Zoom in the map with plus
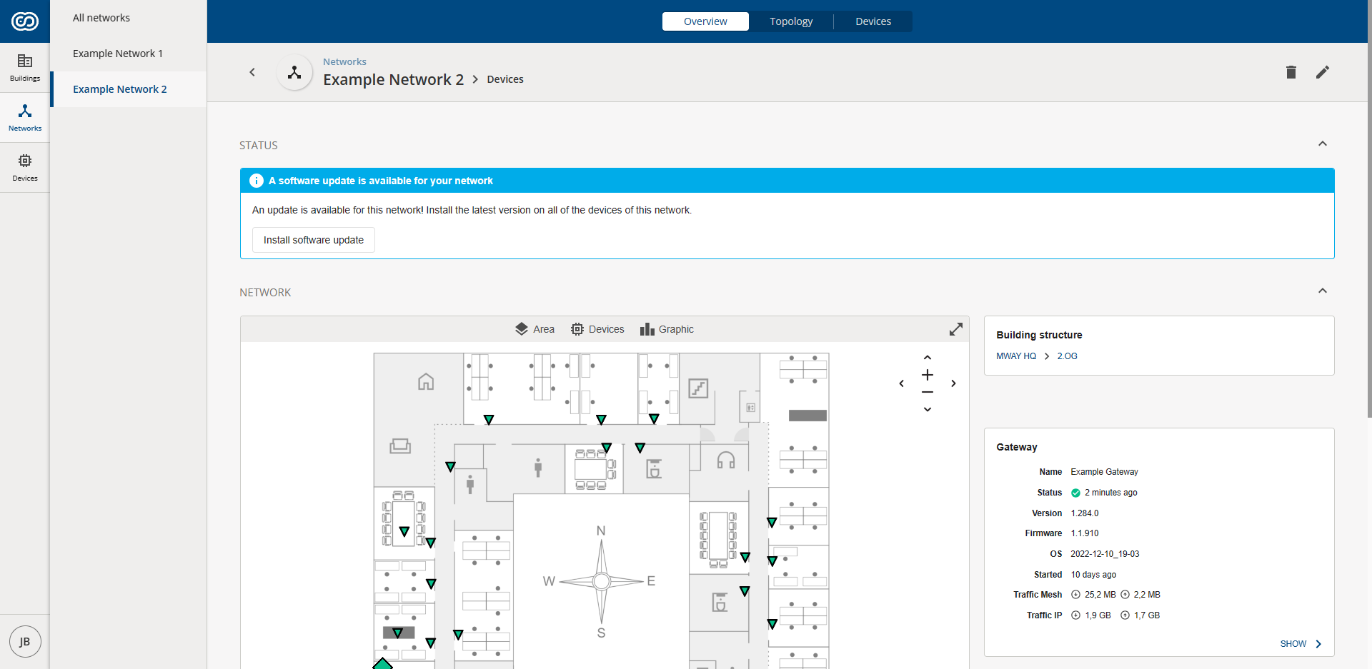This screenshot has width=1372, height=669. (927, 375)
